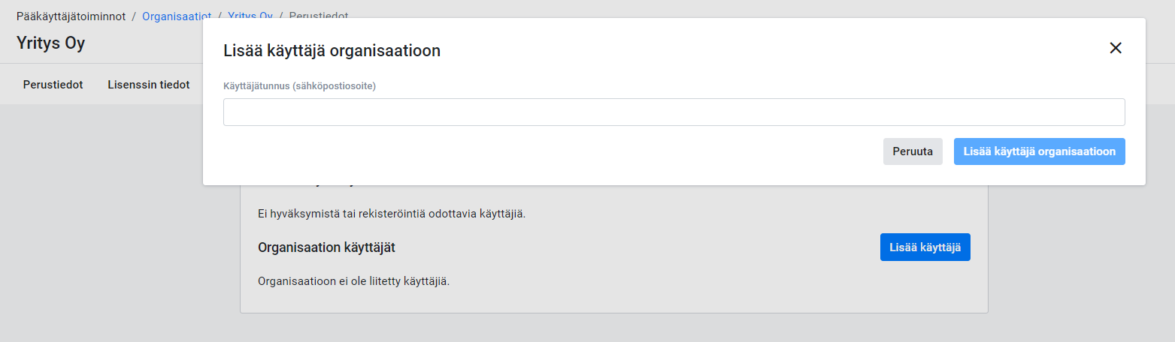
Task: Click the Organisaation käyttäjät section heading
Action: click(326, 247)
